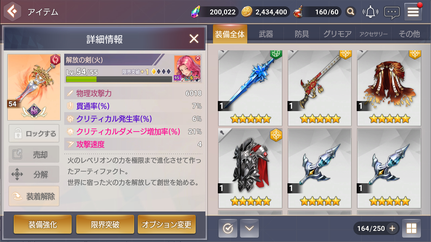This screenshot has width=431, height=242.
Task: Open オプション変更 option change
Action: [167, 225]
